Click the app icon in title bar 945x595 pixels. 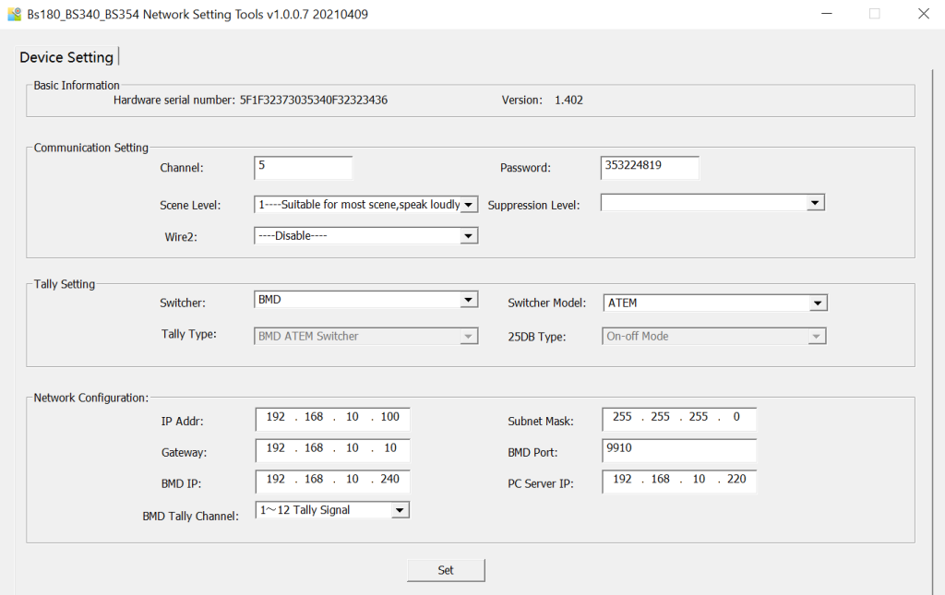pos(14,14)
